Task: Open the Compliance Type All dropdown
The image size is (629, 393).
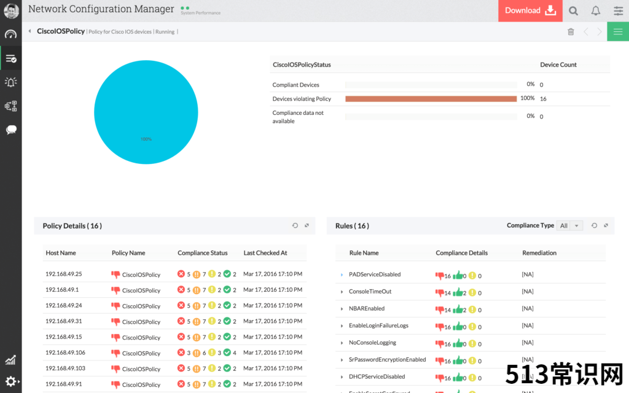Action: pyautogui.click(x=569, y=226)
